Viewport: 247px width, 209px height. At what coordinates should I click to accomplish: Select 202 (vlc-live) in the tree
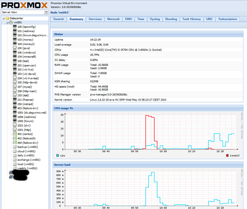coord(25,69)
